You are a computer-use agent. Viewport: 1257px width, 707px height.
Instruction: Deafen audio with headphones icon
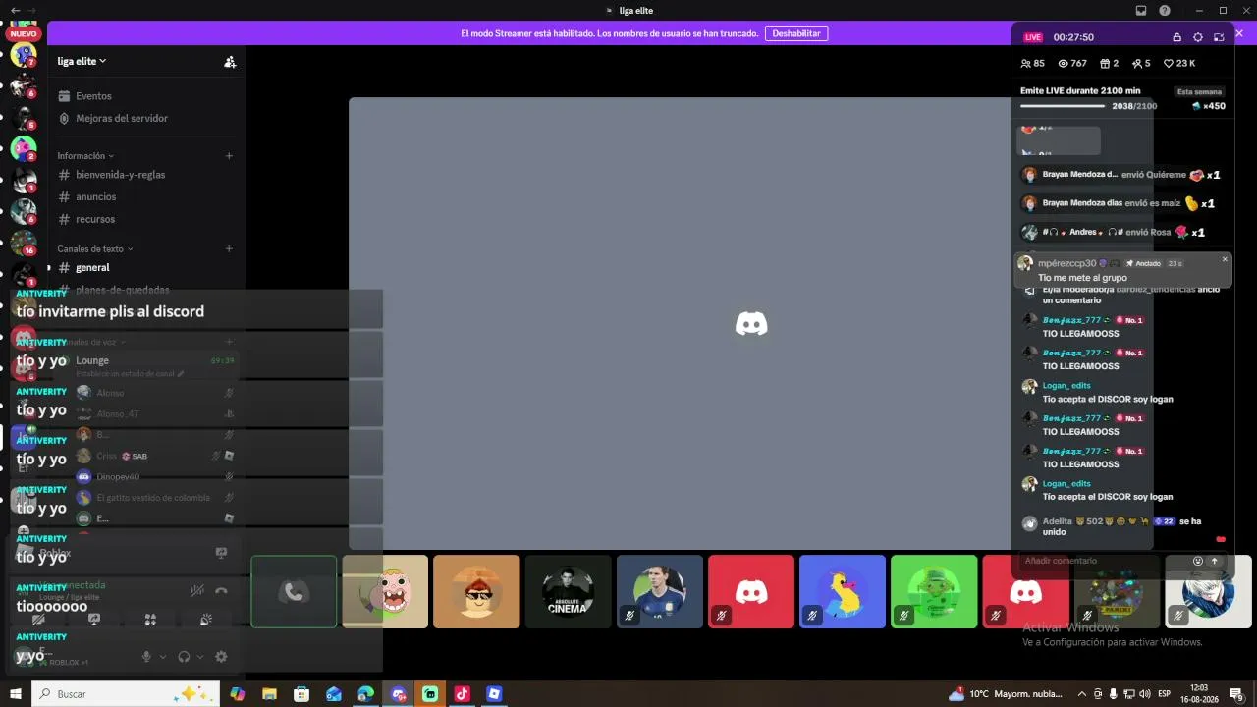184,657
